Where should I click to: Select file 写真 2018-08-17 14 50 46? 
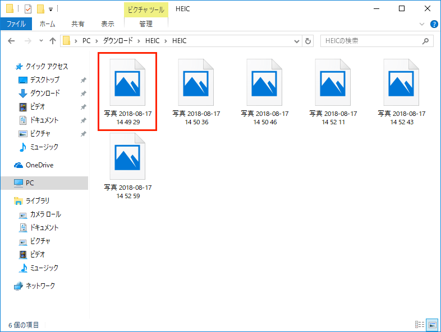[265, 91]
